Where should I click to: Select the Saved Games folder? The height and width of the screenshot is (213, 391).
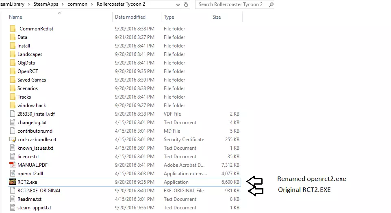click(x=32, y=80)
